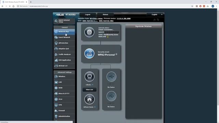Click the AiMesh Node icon
219x123 pixels.
pyautogui.click(x=89, y=99)
